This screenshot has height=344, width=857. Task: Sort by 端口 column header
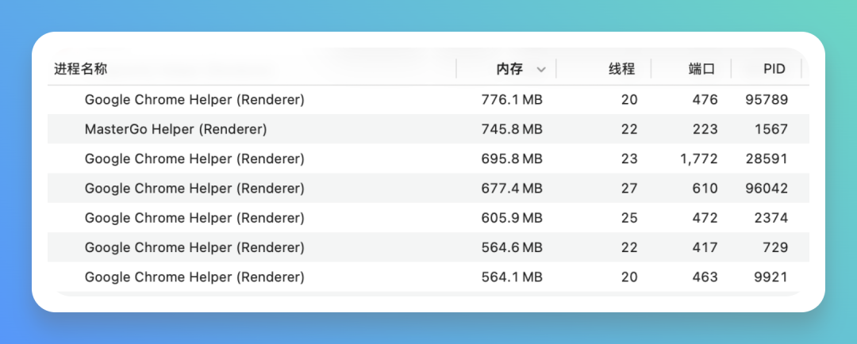[701, 69]
